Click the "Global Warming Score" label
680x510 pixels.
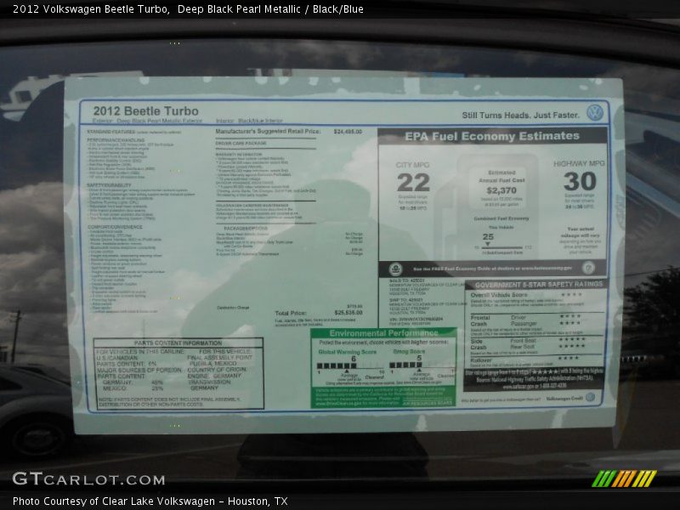[348, 352]
